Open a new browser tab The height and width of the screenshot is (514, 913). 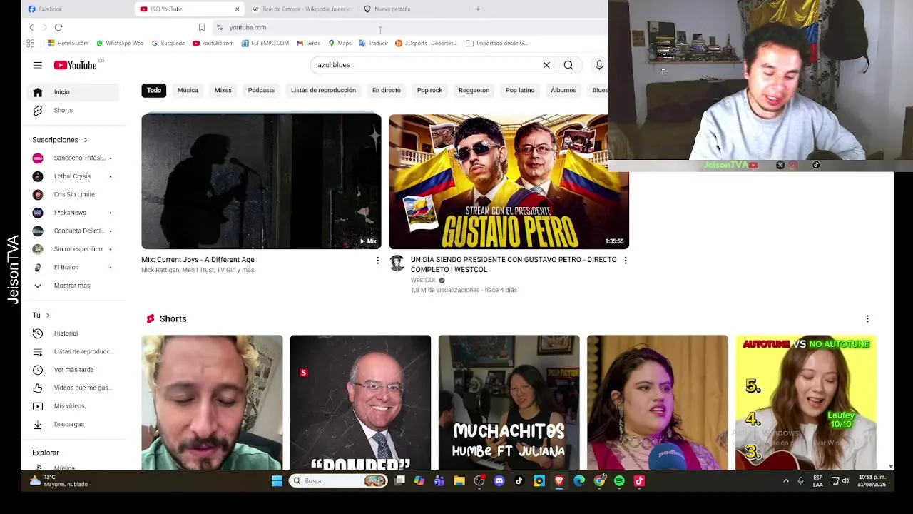tap(478, 9)
